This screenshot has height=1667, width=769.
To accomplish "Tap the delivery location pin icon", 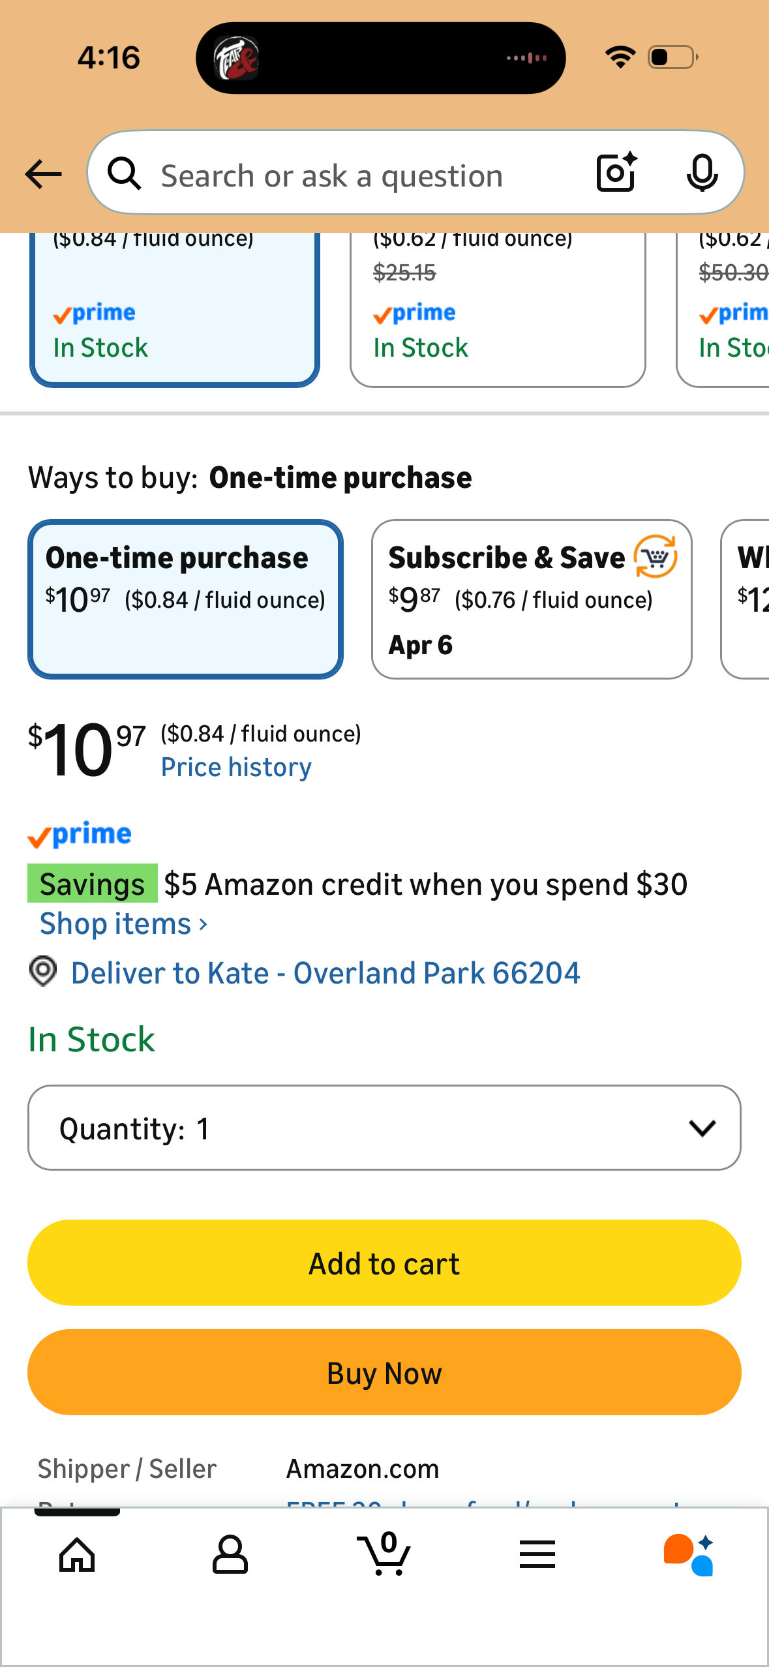I will point(43,972).
